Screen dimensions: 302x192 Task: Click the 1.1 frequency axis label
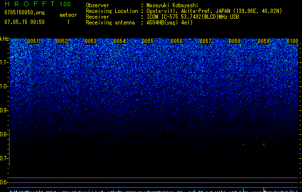(4, 62)
